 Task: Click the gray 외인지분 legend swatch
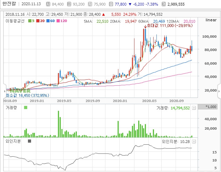[29, 141]
